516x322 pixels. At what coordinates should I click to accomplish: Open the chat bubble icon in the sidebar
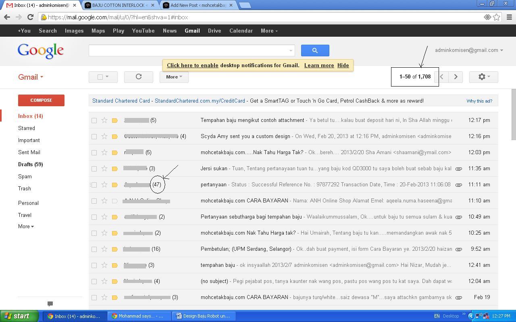50,304
